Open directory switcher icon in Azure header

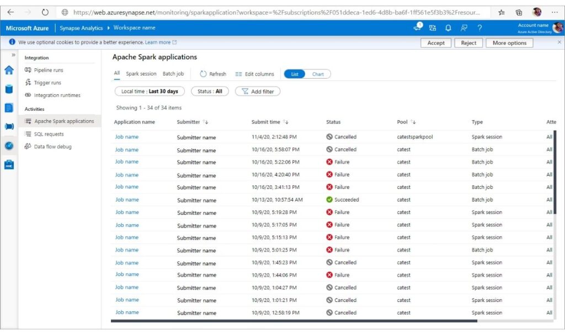point(433,28)
